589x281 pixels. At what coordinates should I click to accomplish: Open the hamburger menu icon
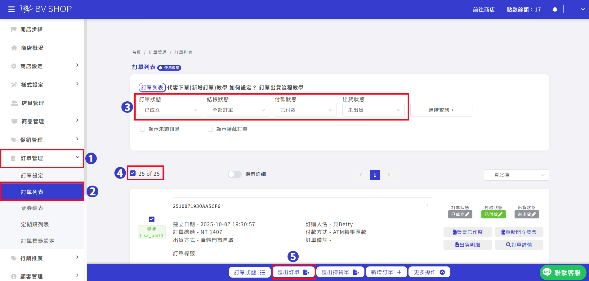(11, 9)
